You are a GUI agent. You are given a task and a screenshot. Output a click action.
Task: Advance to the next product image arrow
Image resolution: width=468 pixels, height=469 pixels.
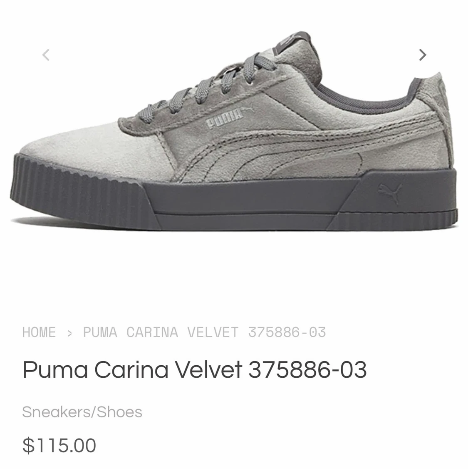[422, 55]
